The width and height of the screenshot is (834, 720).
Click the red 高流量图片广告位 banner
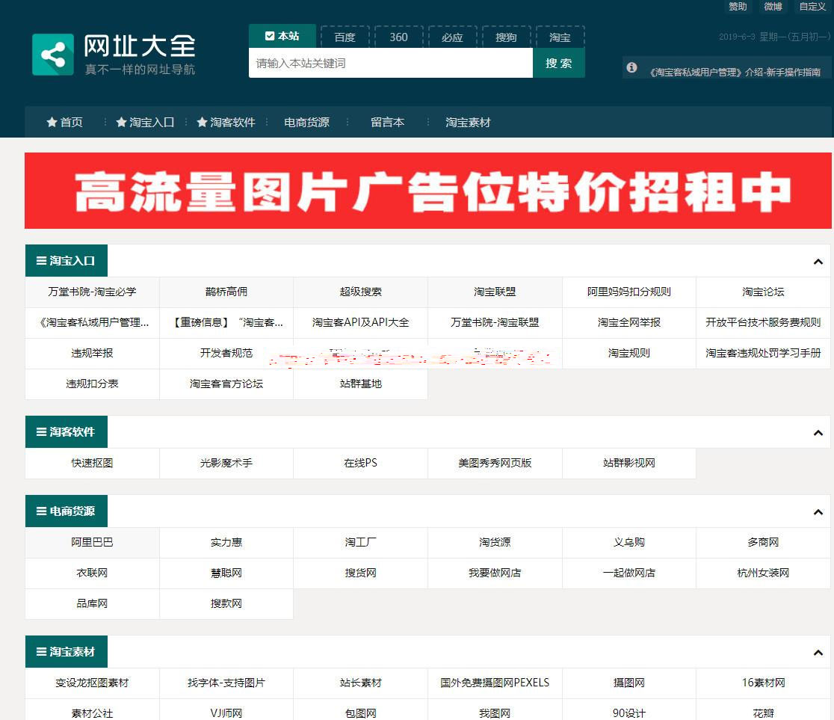427,191
